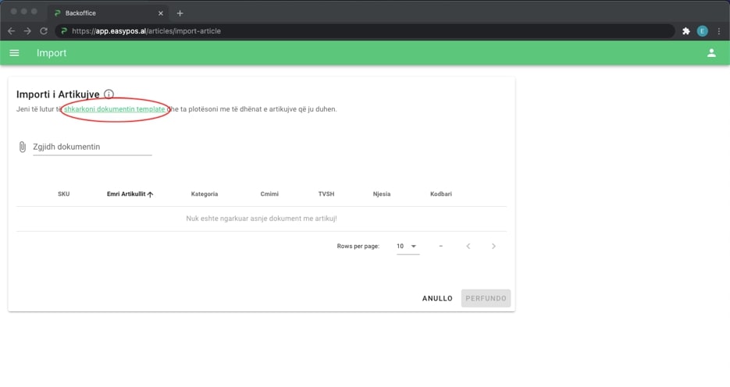Open the hamburger navigation menu
The width and height of the screenshot is (730, 387).
pyautogui.click(x=14, y=53)
